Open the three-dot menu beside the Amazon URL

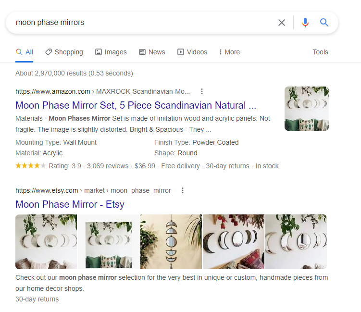(202, 91)
